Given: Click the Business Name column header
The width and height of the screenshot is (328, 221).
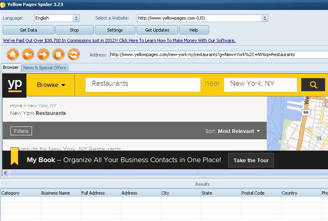Looking at the screenshot, I should (x=60, y=193).
